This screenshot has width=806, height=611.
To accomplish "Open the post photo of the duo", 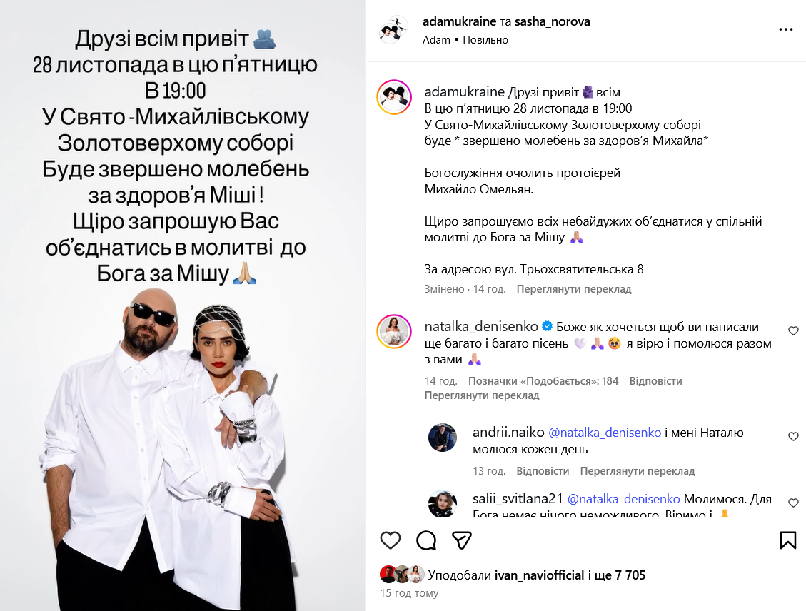I will coord(183,305).
